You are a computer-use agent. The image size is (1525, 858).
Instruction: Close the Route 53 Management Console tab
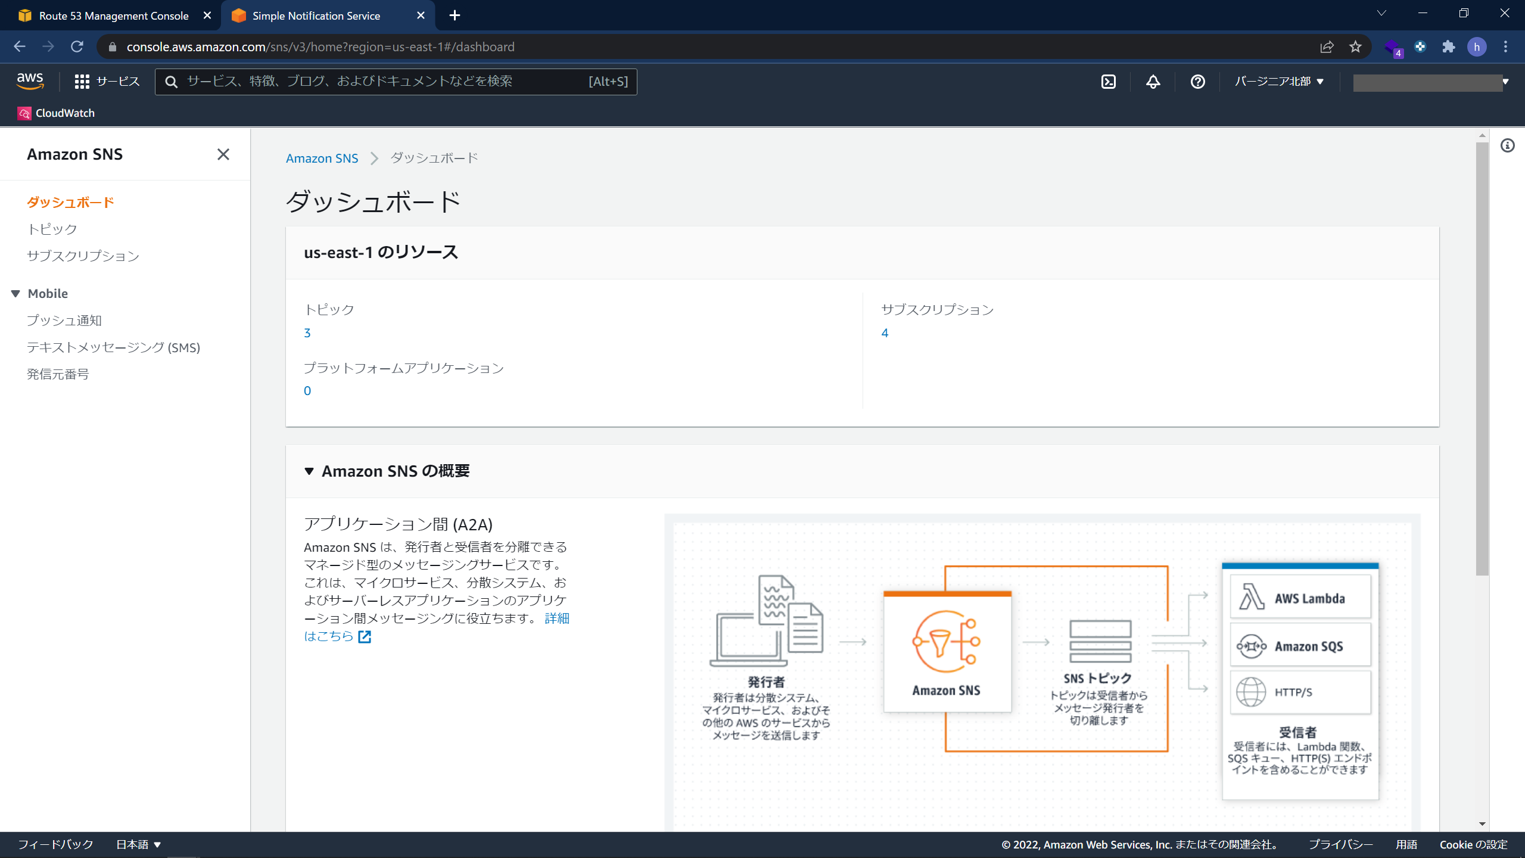(207, 15)
